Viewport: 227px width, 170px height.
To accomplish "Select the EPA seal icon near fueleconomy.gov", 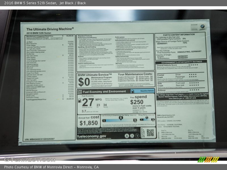I will [x=127, y=136].
